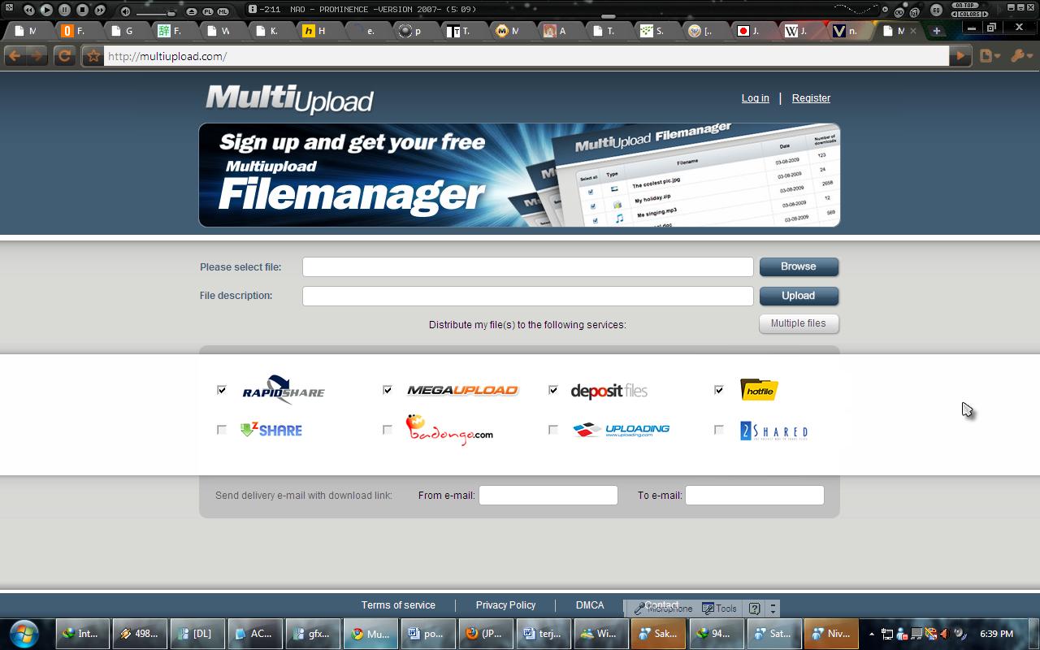
Task: Click the To e-mail field
Action: point(755,495)
